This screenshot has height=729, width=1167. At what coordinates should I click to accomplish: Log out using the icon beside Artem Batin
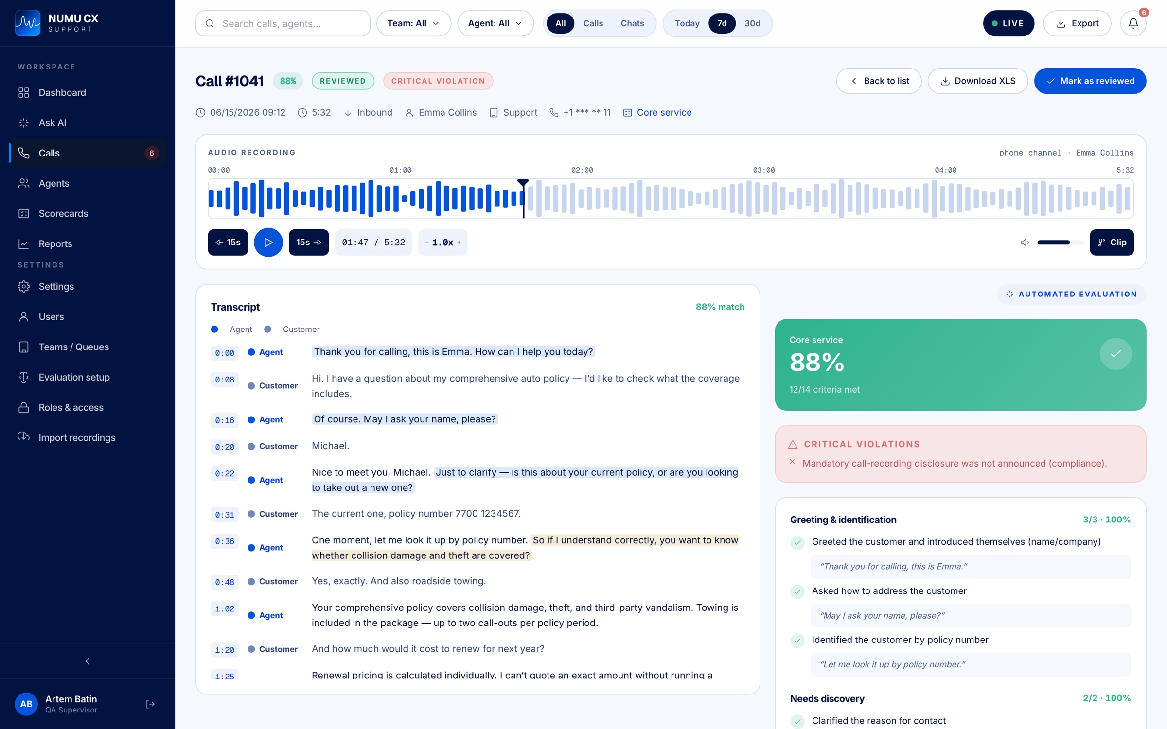(x=150, y=704)
